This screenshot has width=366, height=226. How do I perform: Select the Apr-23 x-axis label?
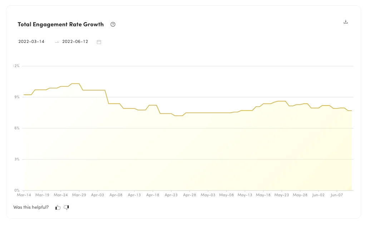171,195
